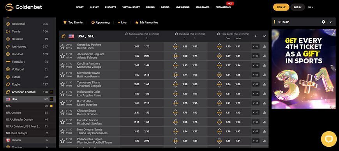Lower total points line on Jaguars row
Viewport: 339px width, 151px height.
(x=219, y=58)
